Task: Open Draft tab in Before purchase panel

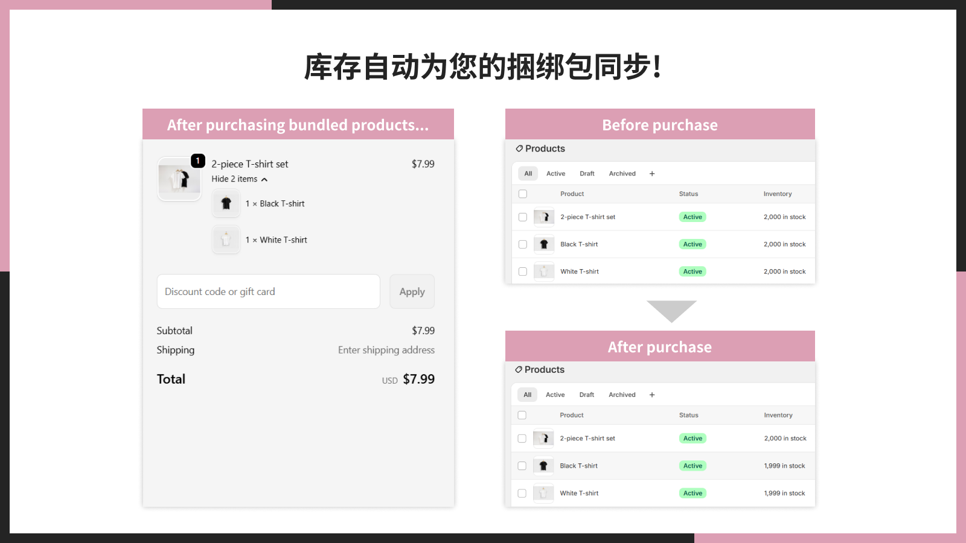Action: [587, 174]
